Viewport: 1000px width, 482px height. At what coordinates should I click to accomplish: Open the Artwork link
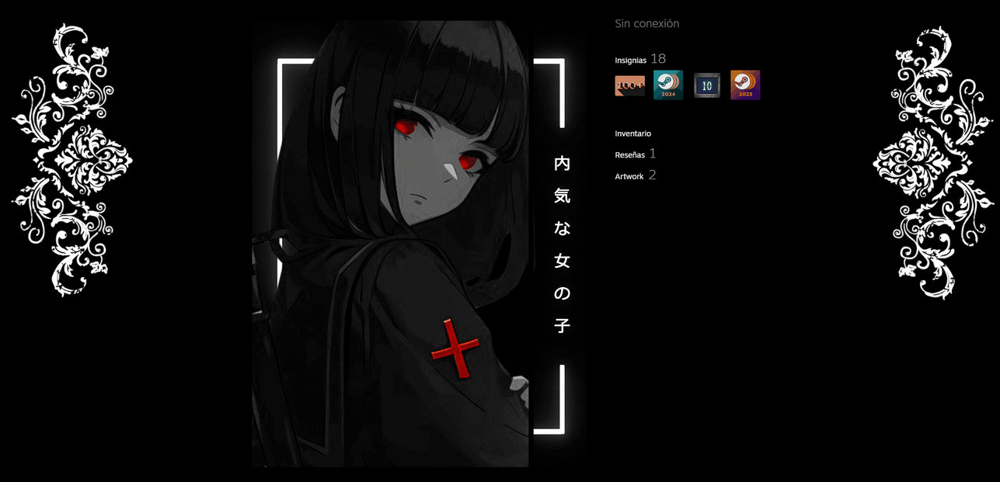(x=629, y=176)
